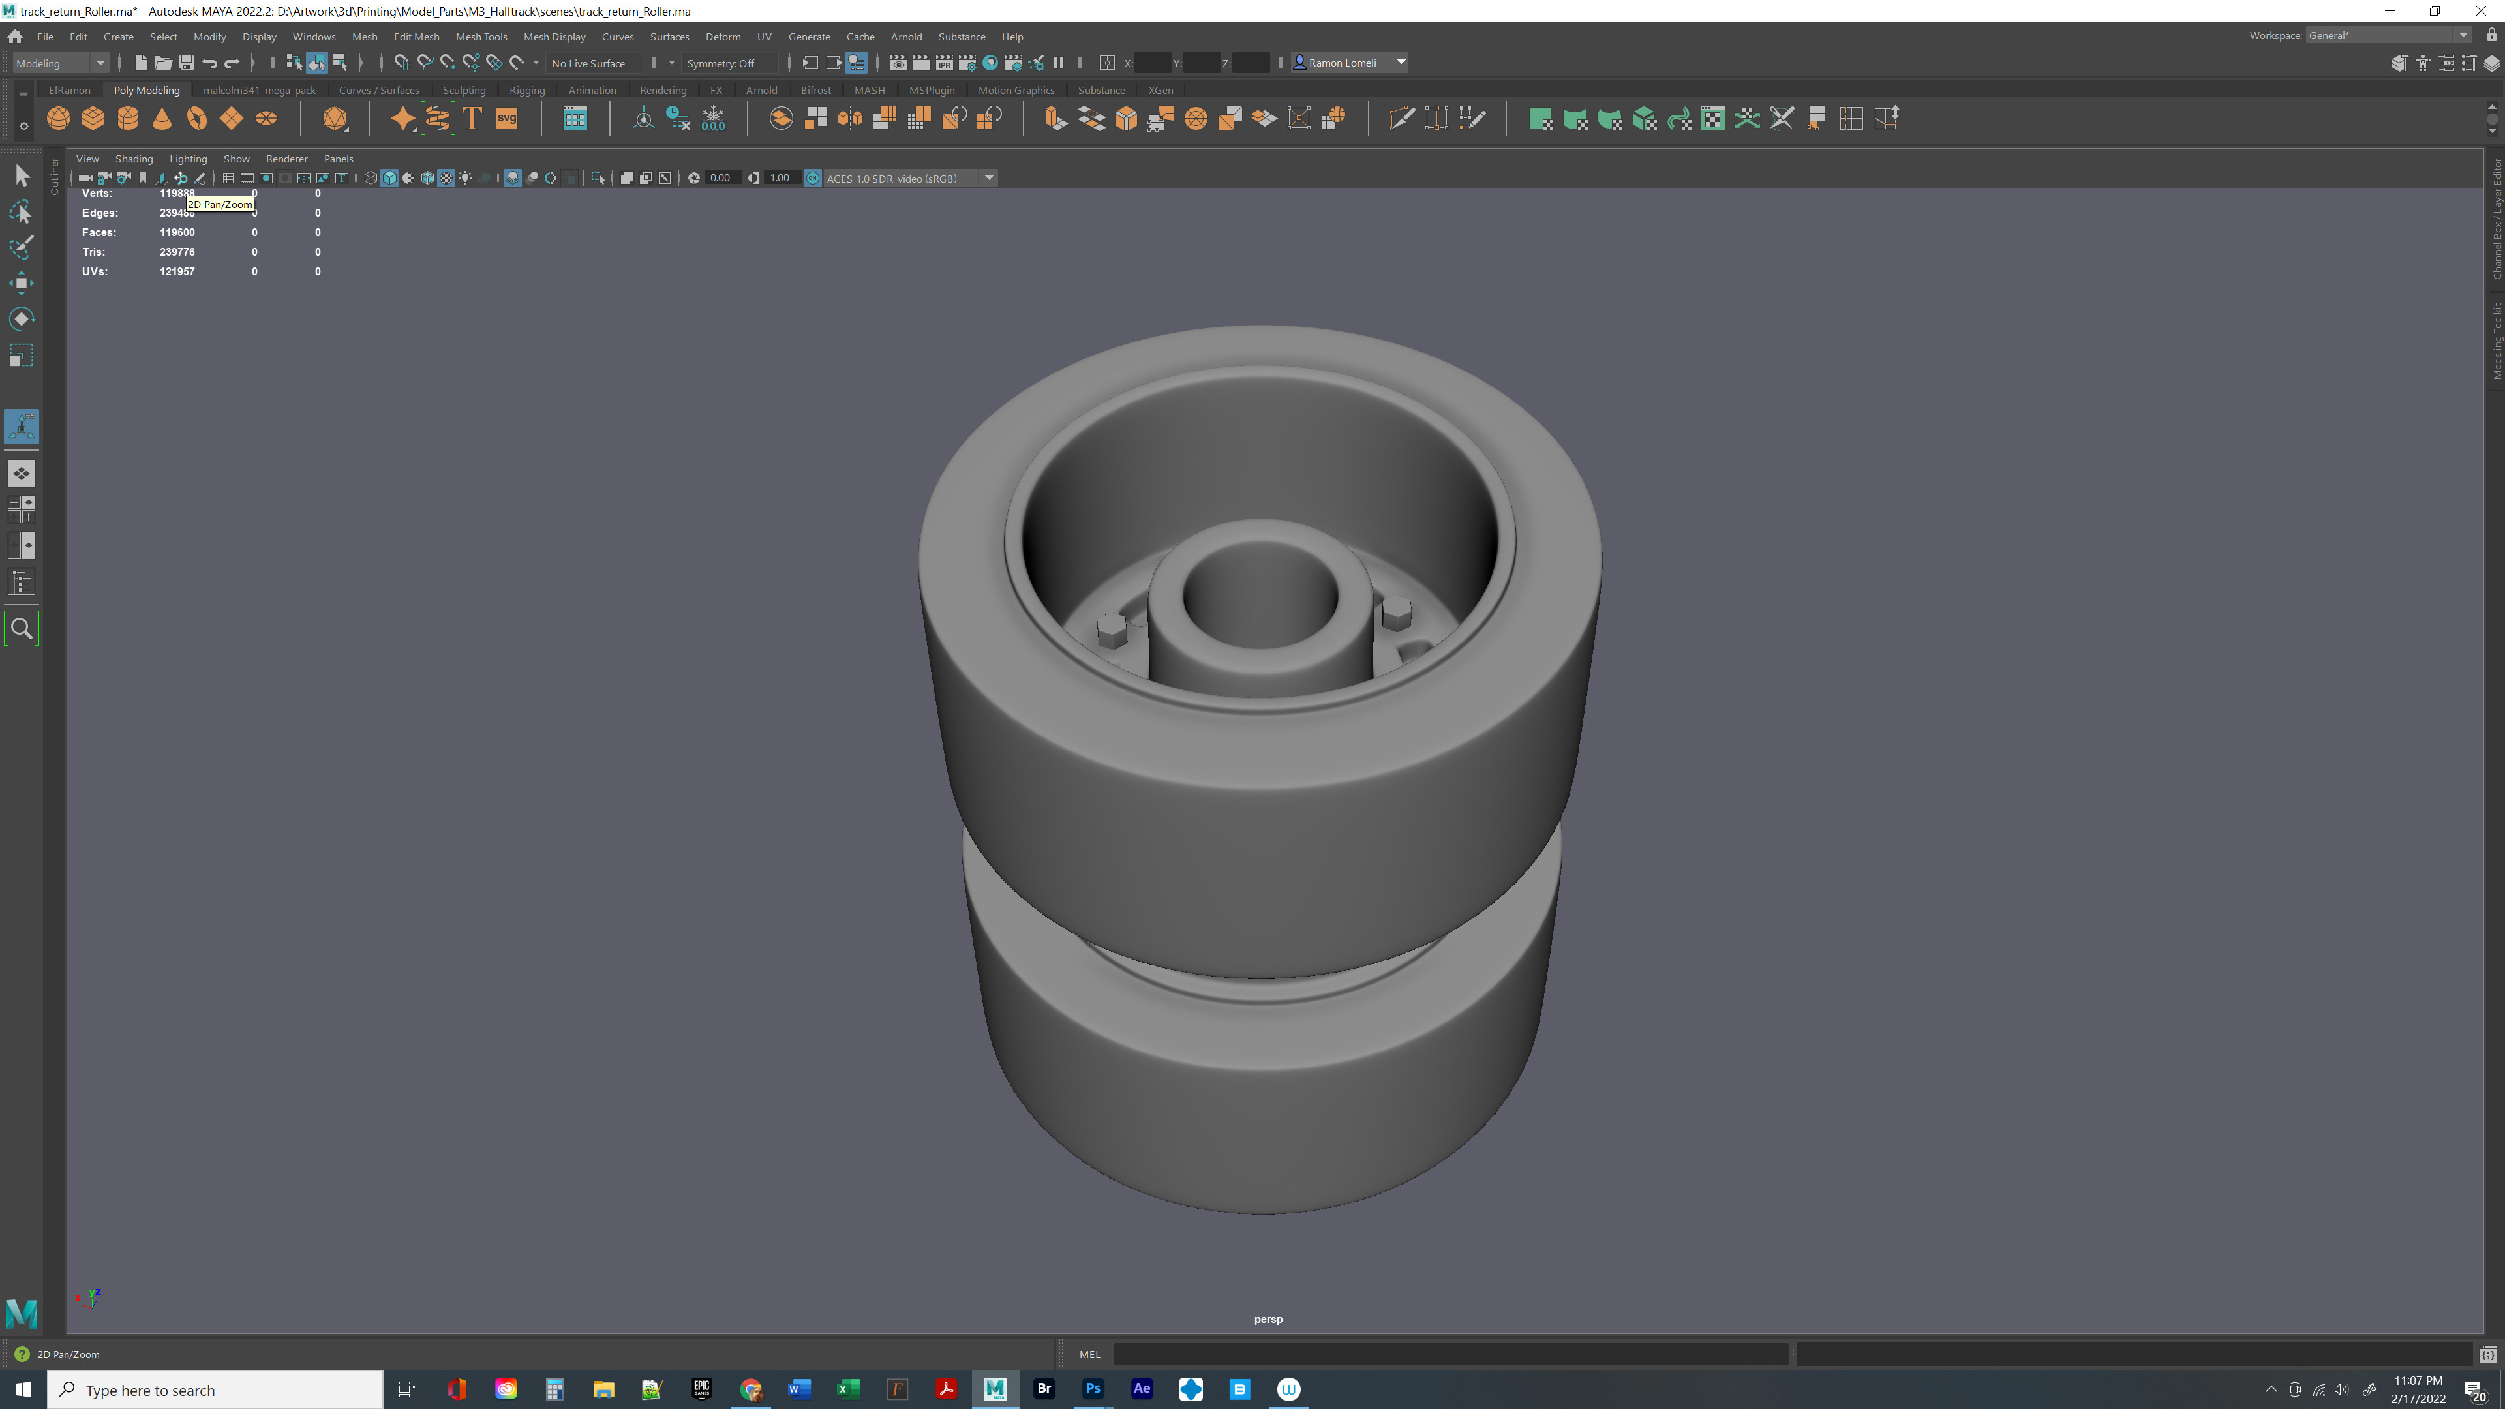The width and height of the screenshot is (2505, 1409).
Task: Select the Rotate tool in toolbox
Action: [x=22, y=319]
